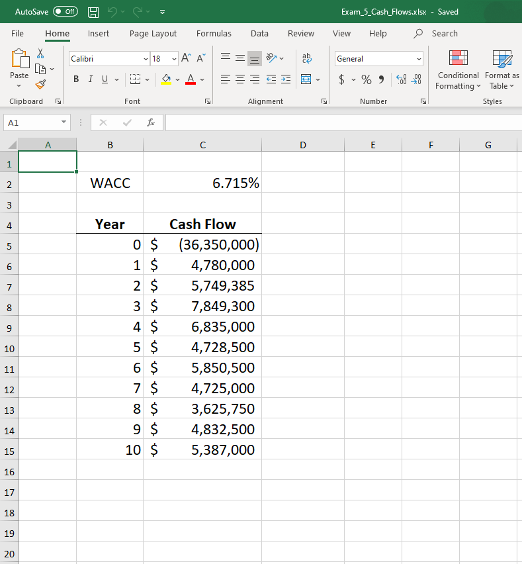522x564 pixels.
Task: Open the Fill Color dropdown arrow
Action: coord(177,79)
